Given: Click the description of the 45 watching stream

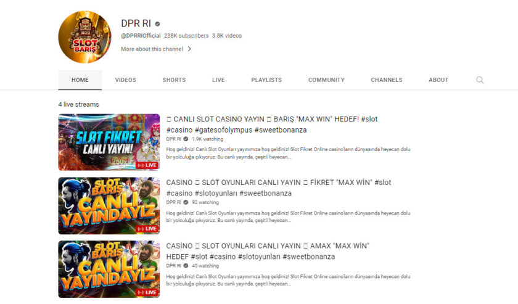Looking at the screenshot, I should 288,280.
